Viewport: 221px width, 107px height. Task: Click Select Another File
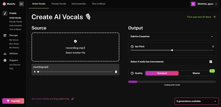(75, 53)
